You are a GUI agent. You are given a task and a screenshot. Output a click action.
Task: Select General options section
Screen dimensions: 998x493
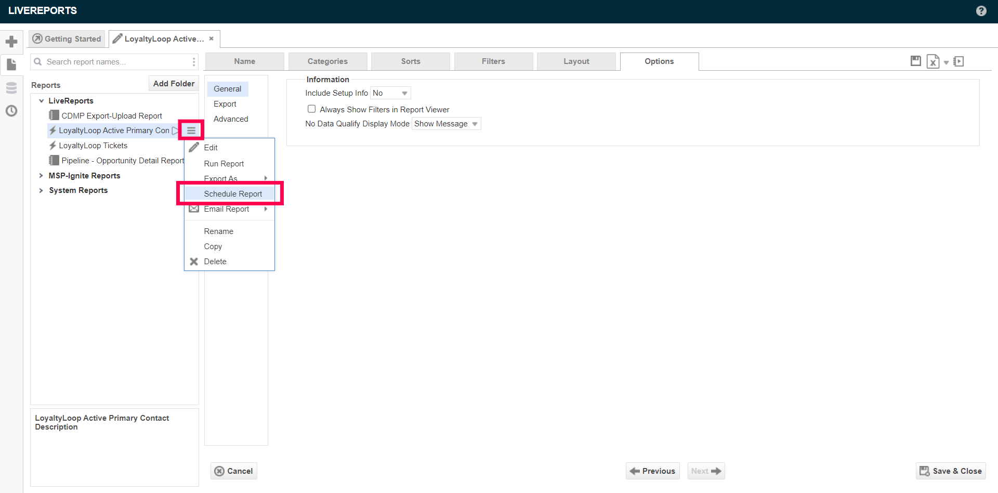click(x=228, y=89)
